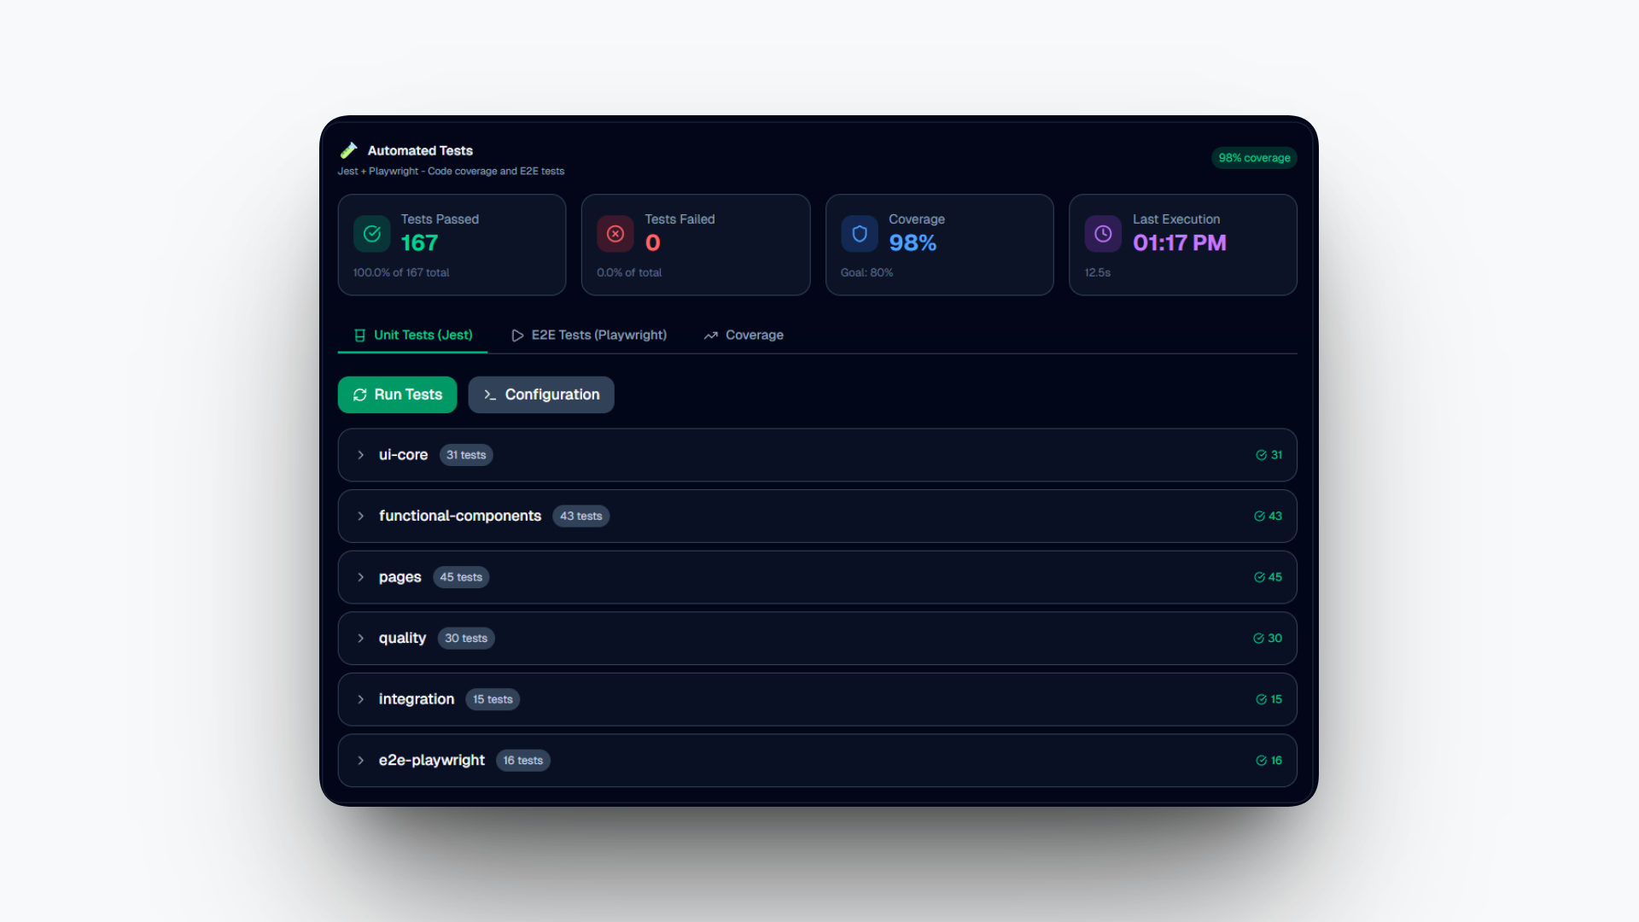Screen dimensions: 1639x922
Task: Click the blue shield Coverage icon
Action: [860, 234]
